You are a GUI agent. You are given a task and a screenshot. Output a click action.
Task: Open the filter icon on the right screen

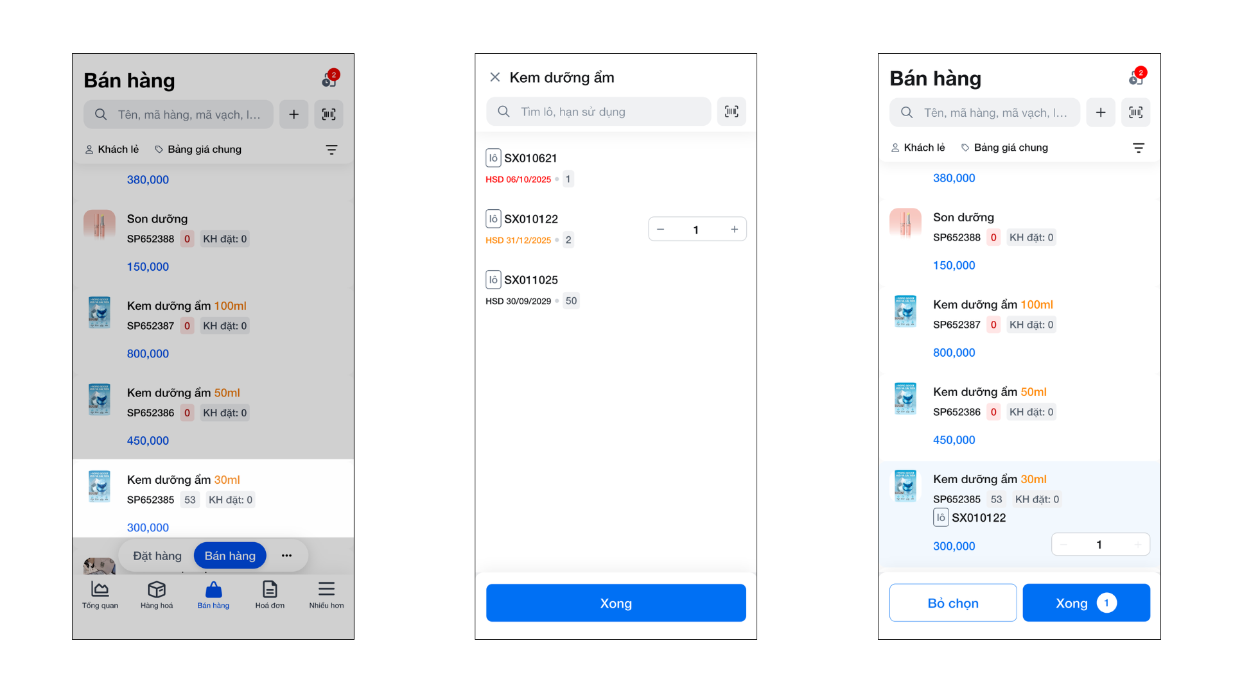point(1138,148)
